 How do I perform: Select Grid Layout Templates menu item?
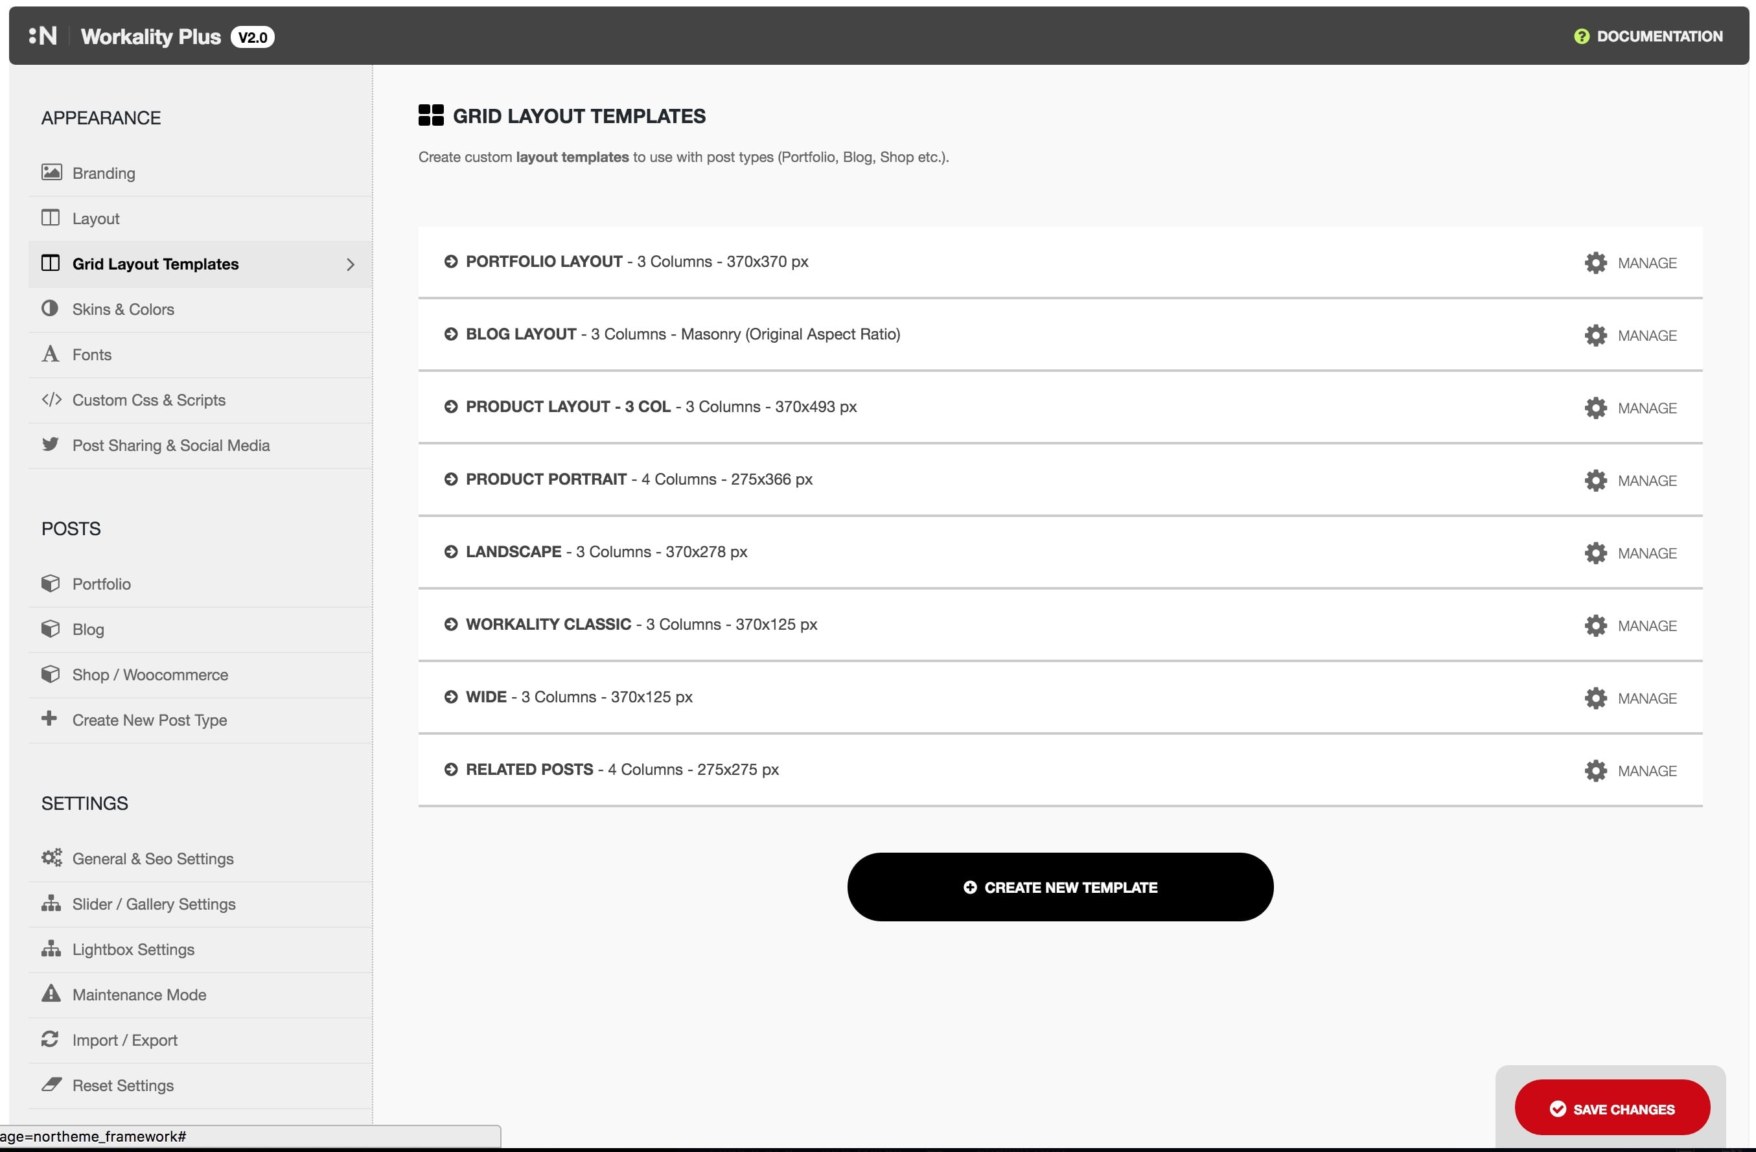[x=200, y=264]
